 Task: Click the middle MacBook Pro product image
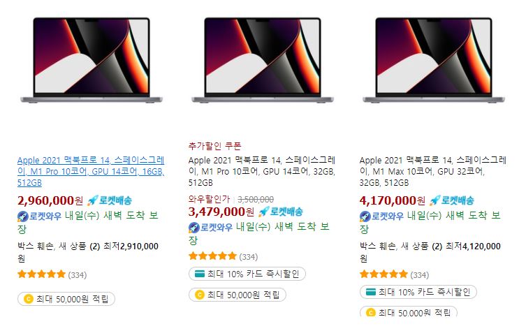coord(263,60)
